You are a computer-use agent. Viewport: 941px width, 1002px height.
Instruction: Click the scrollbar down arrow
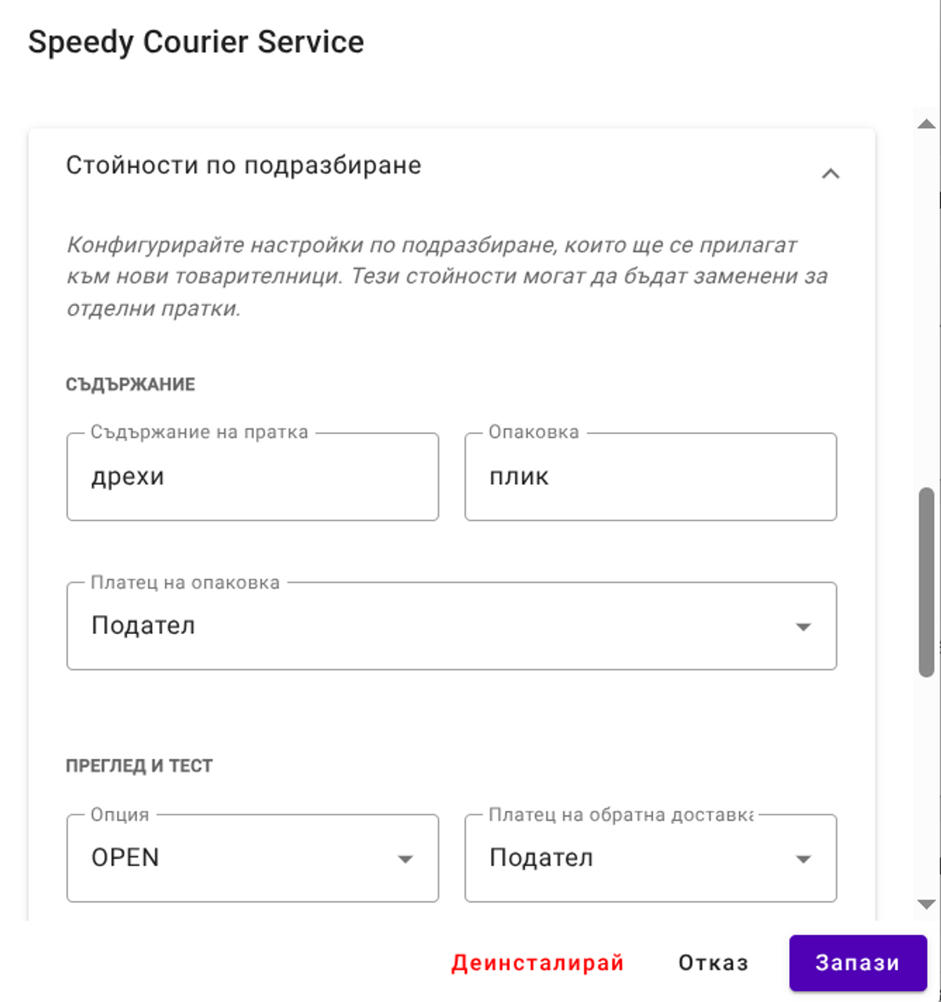pos(927,903)
